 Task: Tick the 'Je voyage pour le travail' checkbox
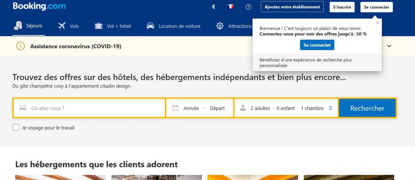click(16, 128)
